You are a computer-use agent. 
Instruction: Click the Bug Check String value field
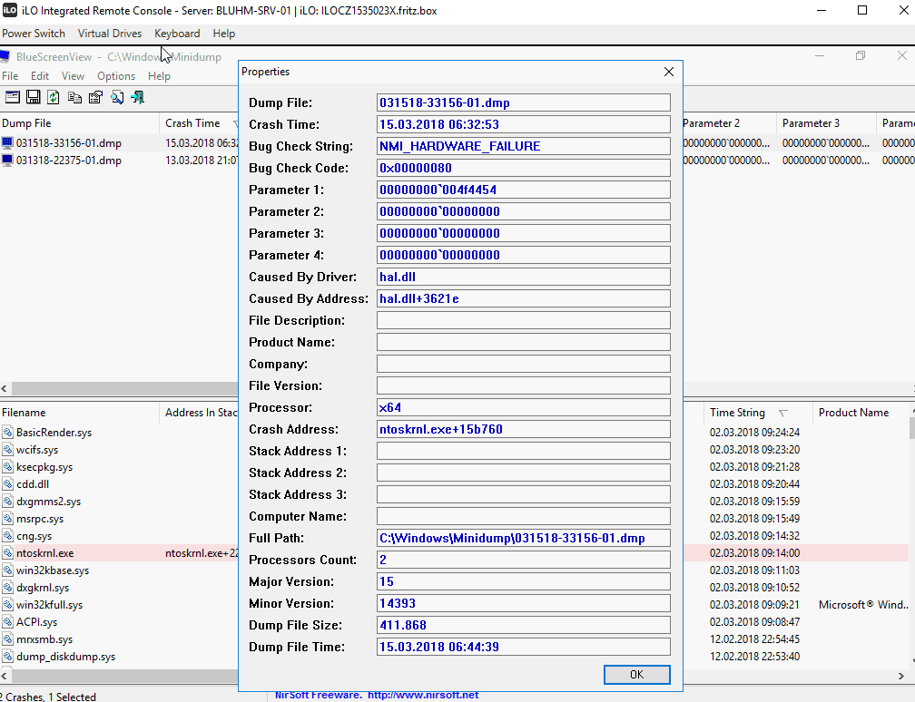(x=524, y=146)
